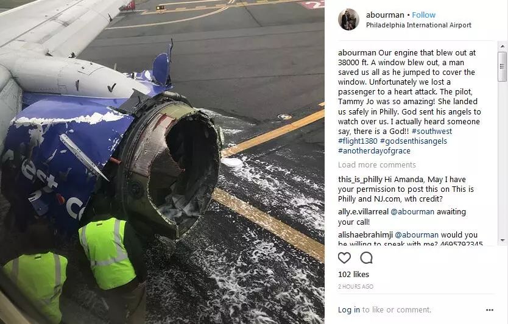Expand Load more comments
Screen dimensions: 508x324
(x=377, y=165)
